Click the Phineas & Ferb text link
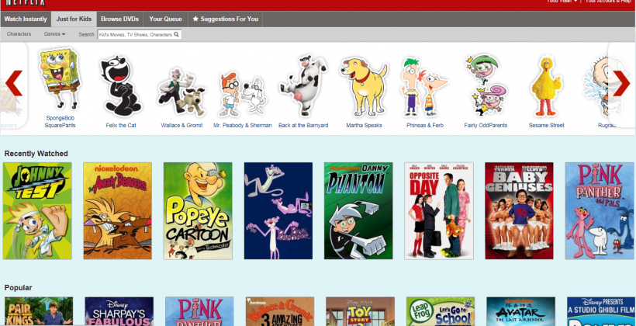 (x=425, y=126)
